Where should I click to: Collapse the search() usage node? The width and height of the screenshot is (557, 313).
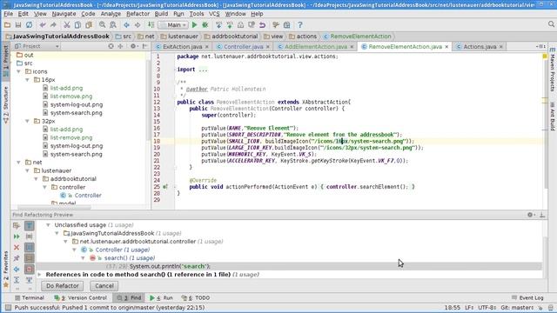tap(84, 258)
